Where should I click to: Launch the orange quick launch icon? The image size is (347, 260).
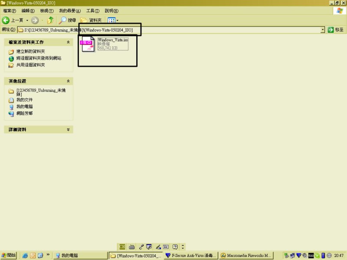tap(33, 256)
